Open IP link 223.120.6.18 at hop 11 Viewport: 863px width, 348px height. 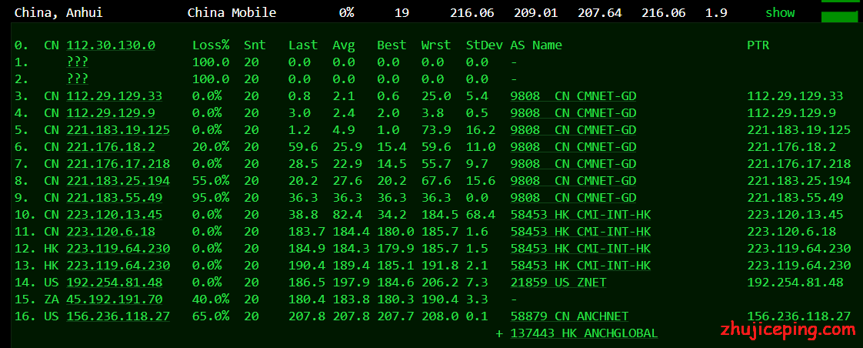click(111, 232)
